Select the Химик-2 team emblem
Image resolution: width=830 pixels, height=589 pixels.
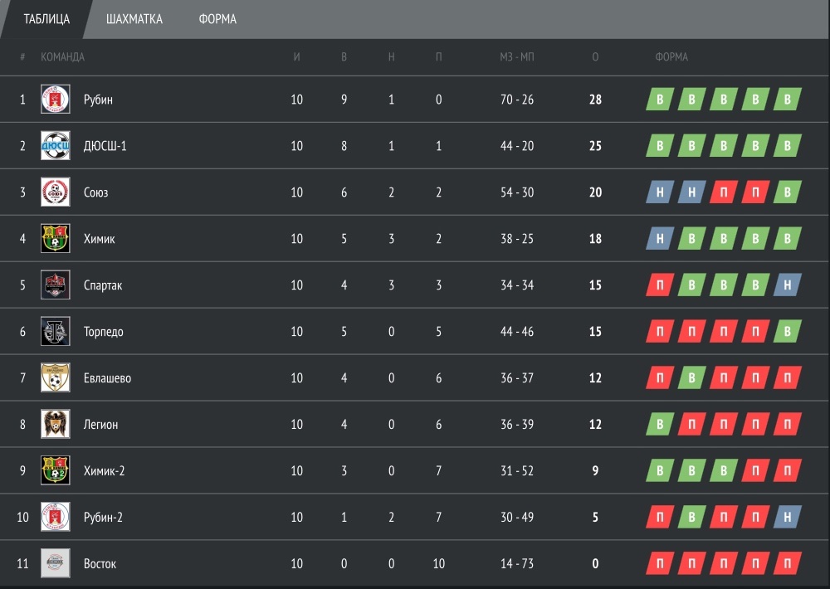[56, 470]
